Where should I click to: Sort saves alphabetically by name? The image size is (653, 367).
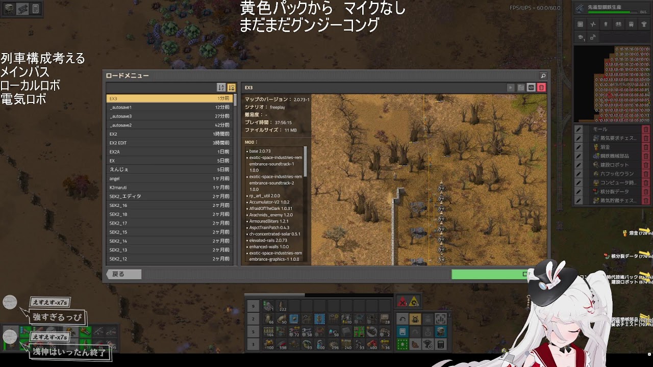tap(221, 88)
